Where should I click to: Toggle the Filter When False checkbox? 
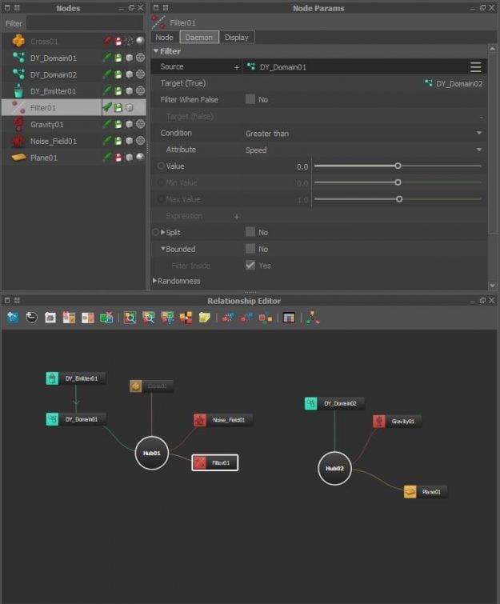pos(250,99)
